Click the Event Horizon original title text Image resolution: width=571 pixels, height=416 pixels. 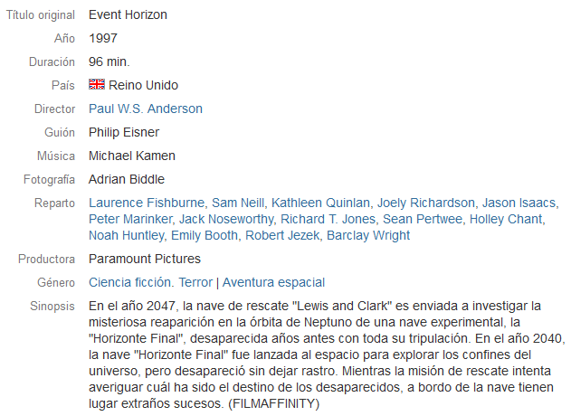coord(128,15)
